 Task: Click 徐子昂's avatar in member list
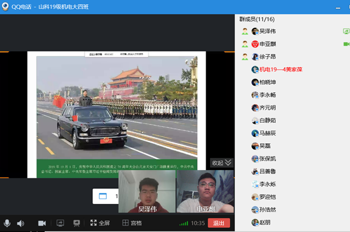(255, 57)
